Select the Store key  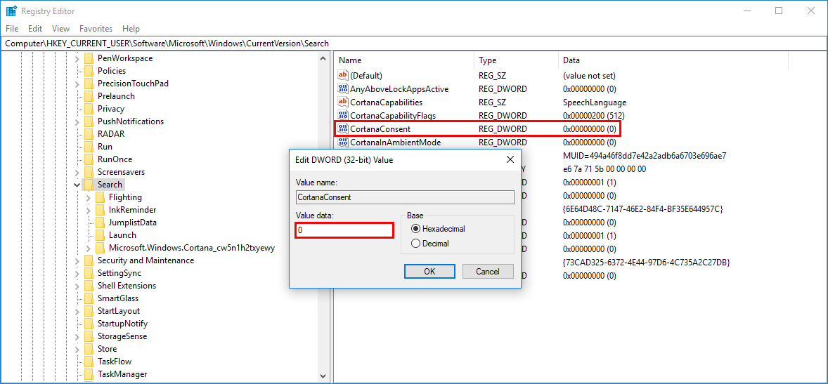coord(108,349)
